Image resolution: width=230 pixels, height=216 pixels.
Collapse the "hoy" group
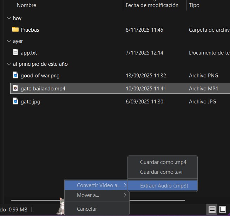click(x=9, y=18)
